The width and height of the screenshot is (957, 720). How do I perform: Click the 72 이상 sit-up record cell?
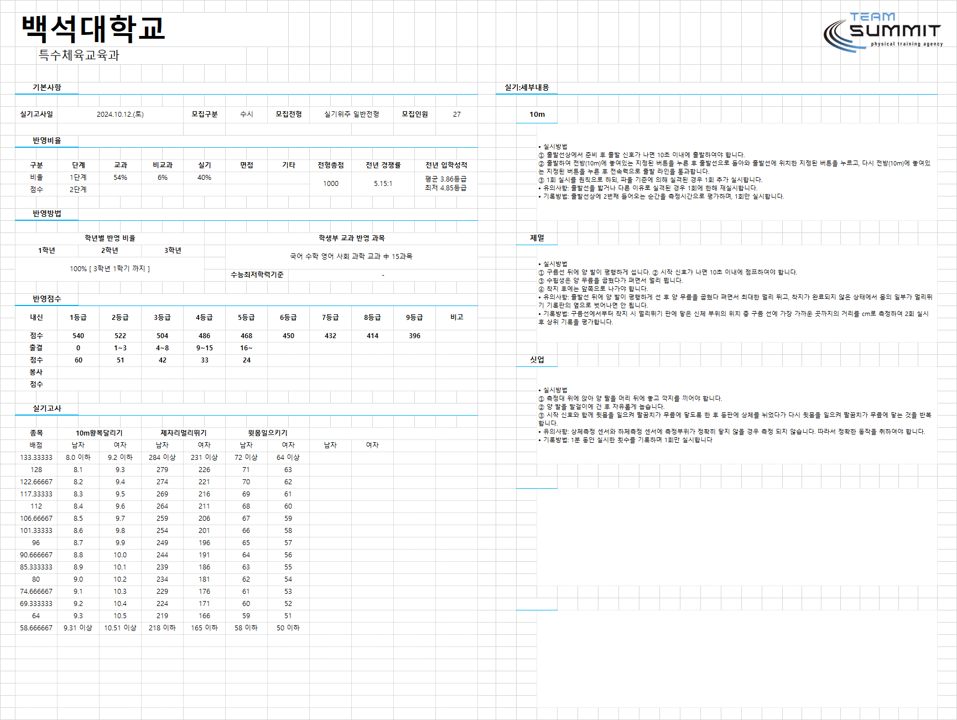pyautogui.click(x=246, y=458)
